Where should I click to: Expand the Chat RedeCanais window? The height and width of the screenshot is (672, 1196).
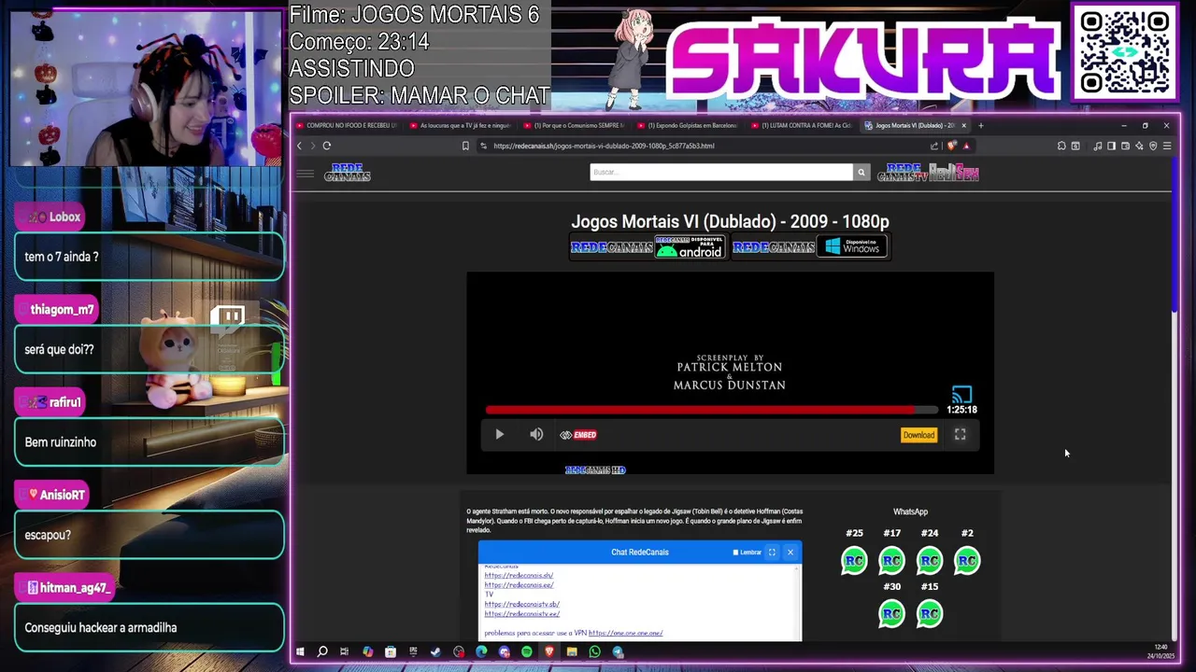772,553
